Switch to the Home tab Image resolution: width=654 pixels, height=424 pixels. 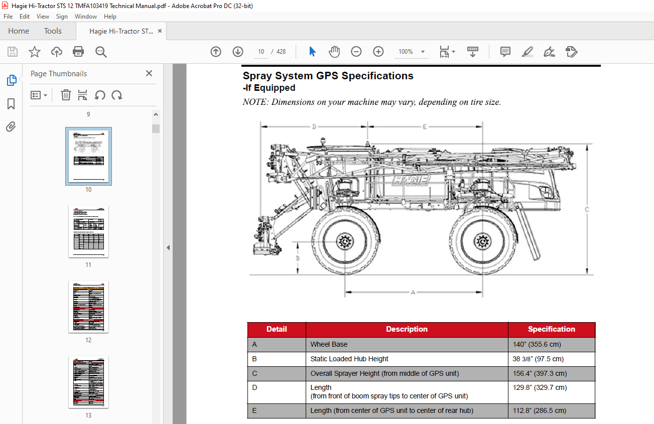pyautogui.click(x=19, y=31)
